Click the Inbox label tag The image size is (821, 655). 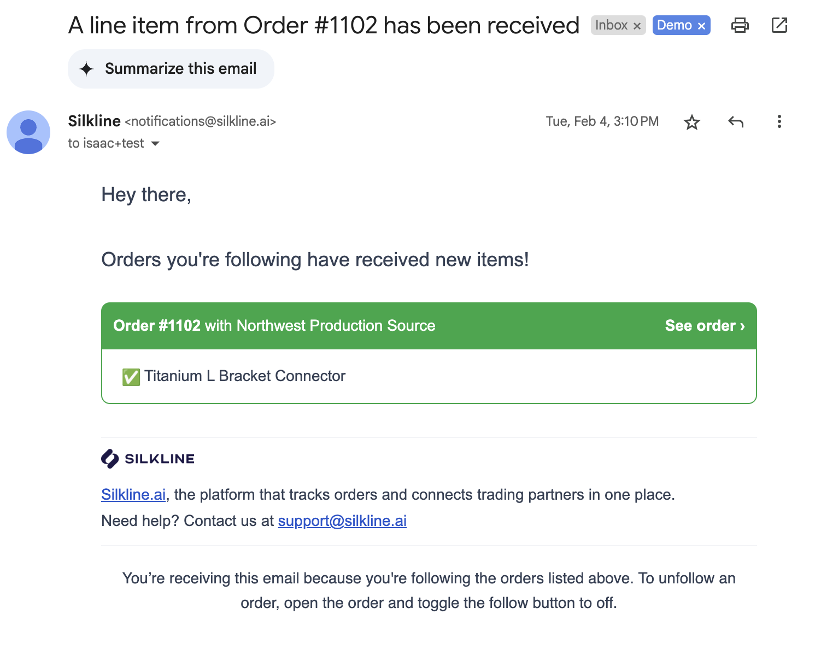click(611, 25)
